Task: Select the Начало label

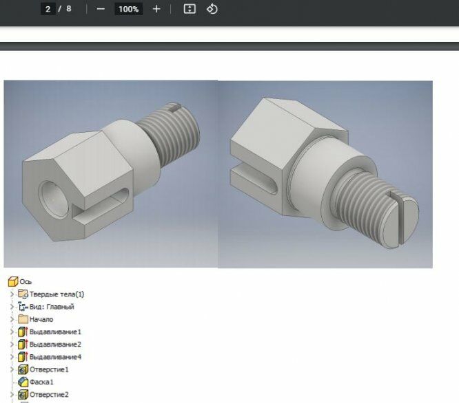Action: click(41, 319)
